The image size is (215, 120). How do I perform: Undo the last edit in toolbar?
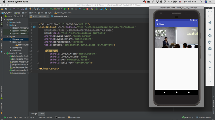coord(14,9)
